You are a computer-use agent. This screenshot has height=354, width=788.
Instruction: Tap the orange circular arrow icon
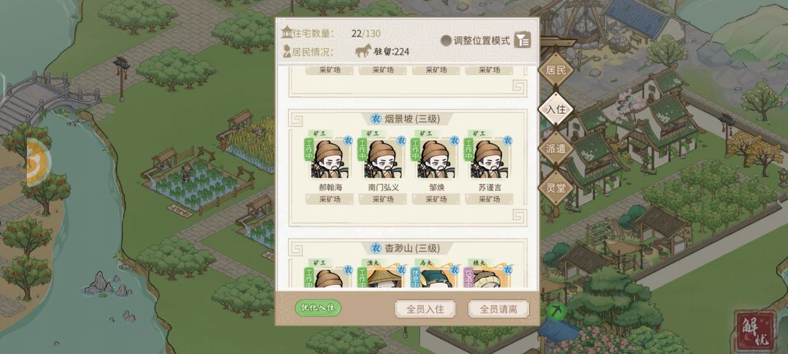pyautogui.click(x=39, y=162)
